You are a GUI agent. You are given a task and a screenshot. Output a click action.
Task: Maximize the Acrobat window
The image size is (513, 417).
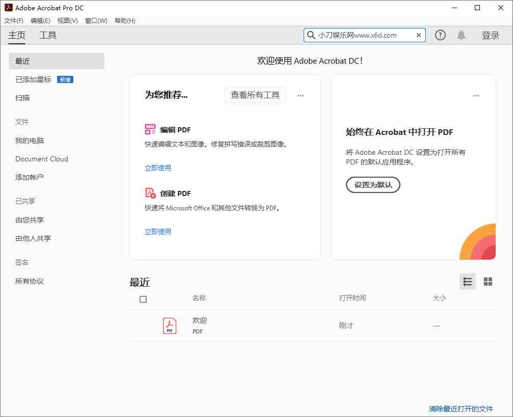[477, 8]
